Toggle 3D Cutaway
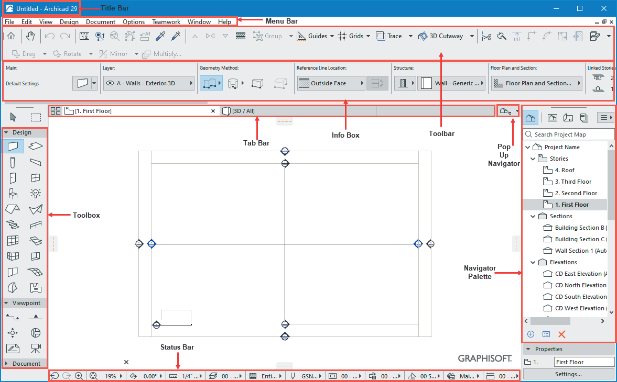This screenshot has height=382, width=617. [x=440, y=36]
